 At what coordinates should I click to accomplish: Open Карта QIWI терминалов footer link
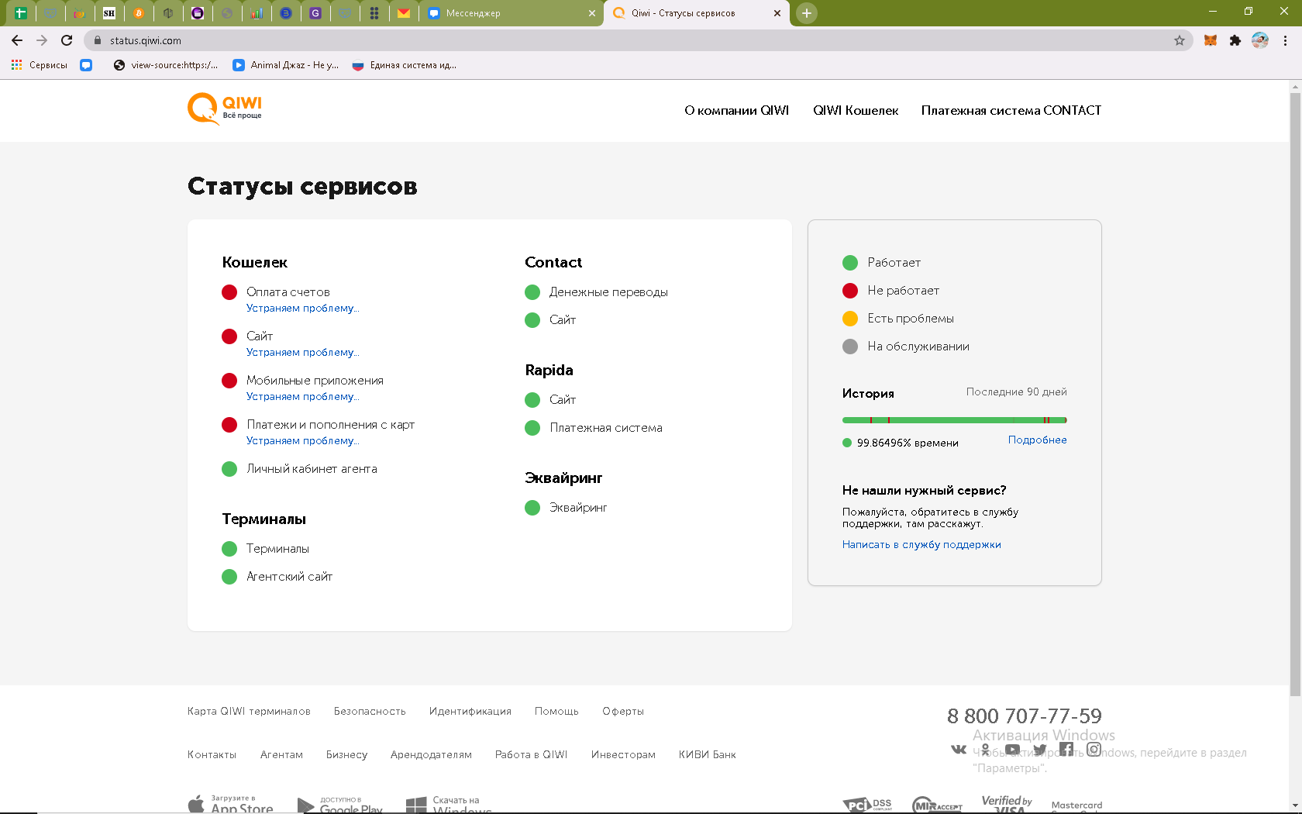click(249, 711)
